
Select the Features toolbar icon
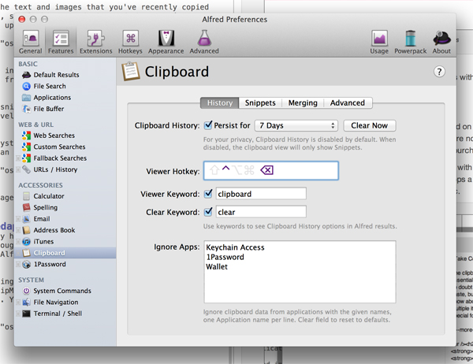tap(61, 42)
